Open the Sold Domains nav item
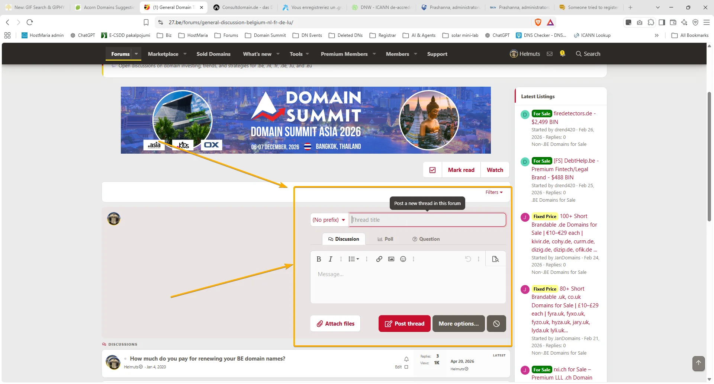714x384 pixels. click(x=213, y=54)
